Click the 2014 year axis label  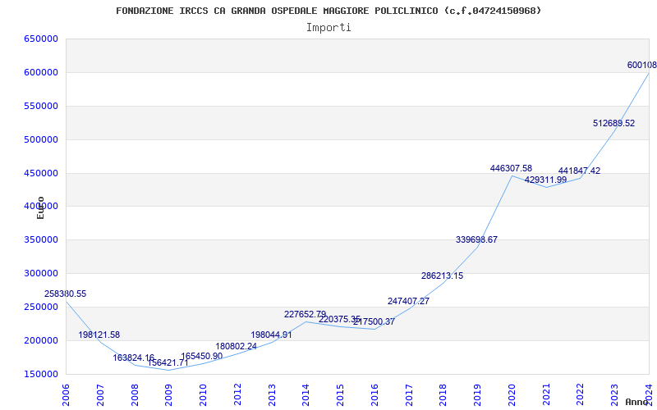[306, 394]
